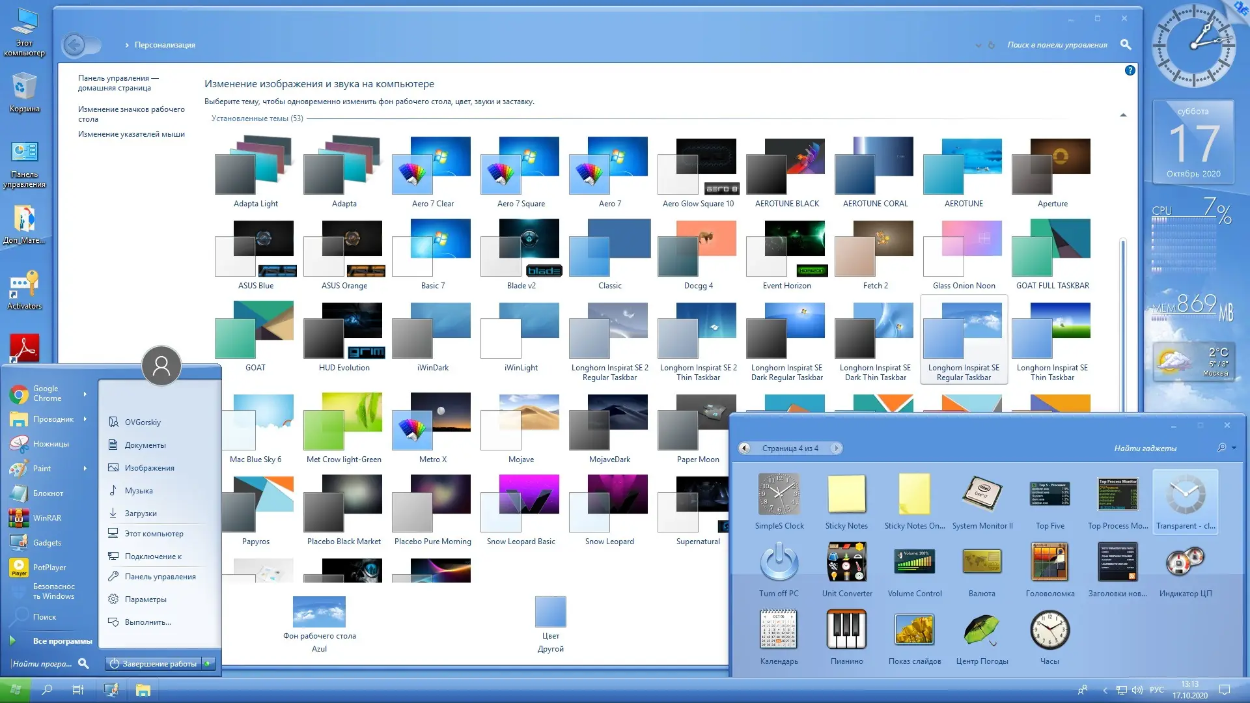The height and width of the screenshot is (703, 1250).
Task: Click the Calendar gadget icon
Action: [x=779, y=629]
